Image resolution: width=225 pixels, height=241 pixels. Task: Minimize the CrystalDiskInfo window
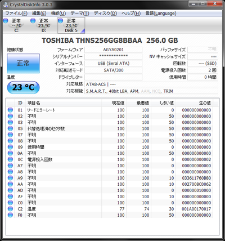click(194, 4)
